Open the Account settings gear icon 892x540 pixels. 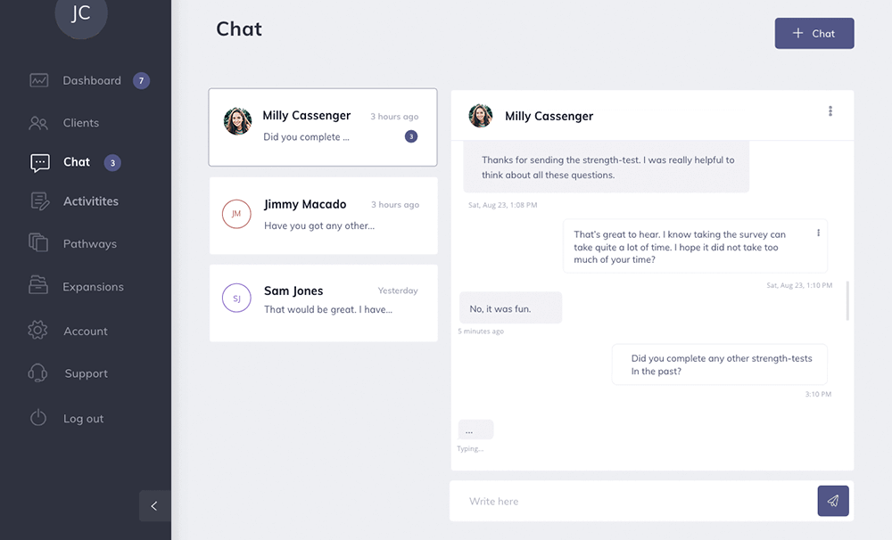pyautogui.click(x=39, y=330)
